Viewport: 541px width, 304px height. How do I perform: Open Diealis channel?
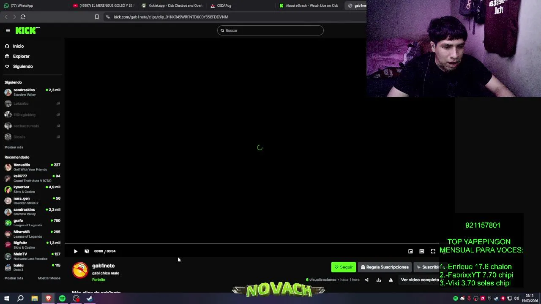click(x=32, y=137)
